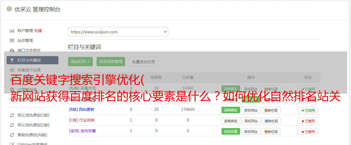Open the 站点管理 sidebar label
The height and width of the screenshot is (145, 351).
coord(25,40)
